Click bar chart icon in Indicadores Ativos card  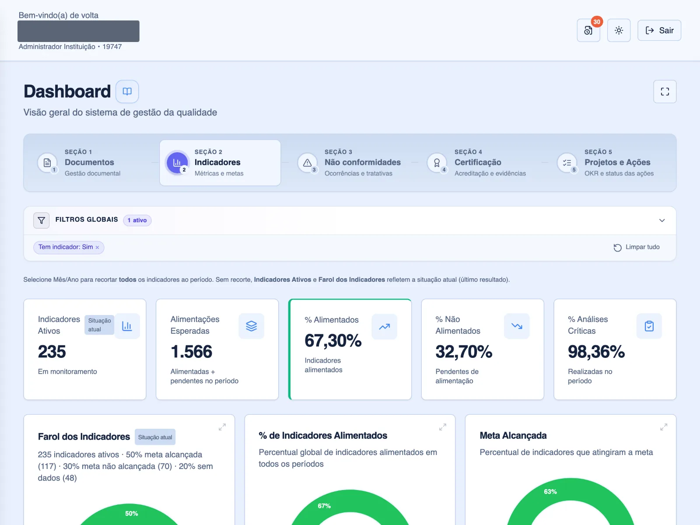point(127,326)
